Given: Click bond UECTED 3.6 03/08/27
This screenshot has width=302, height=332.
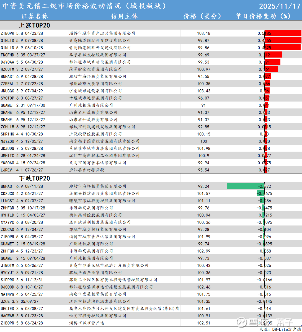Looking at the screenshot, I should 22,308.
